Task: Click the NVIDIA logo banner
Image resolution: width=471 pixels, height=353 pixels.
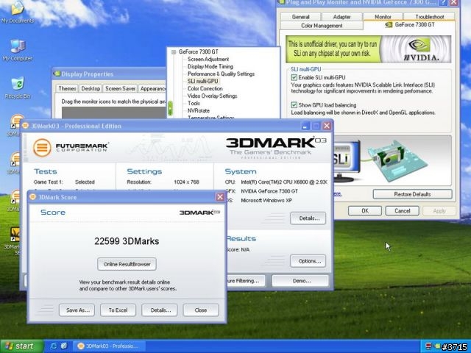Action: coord(368,49)
